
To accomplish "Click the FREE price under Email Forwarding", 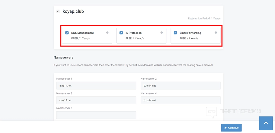I will (x=189, y=39).
